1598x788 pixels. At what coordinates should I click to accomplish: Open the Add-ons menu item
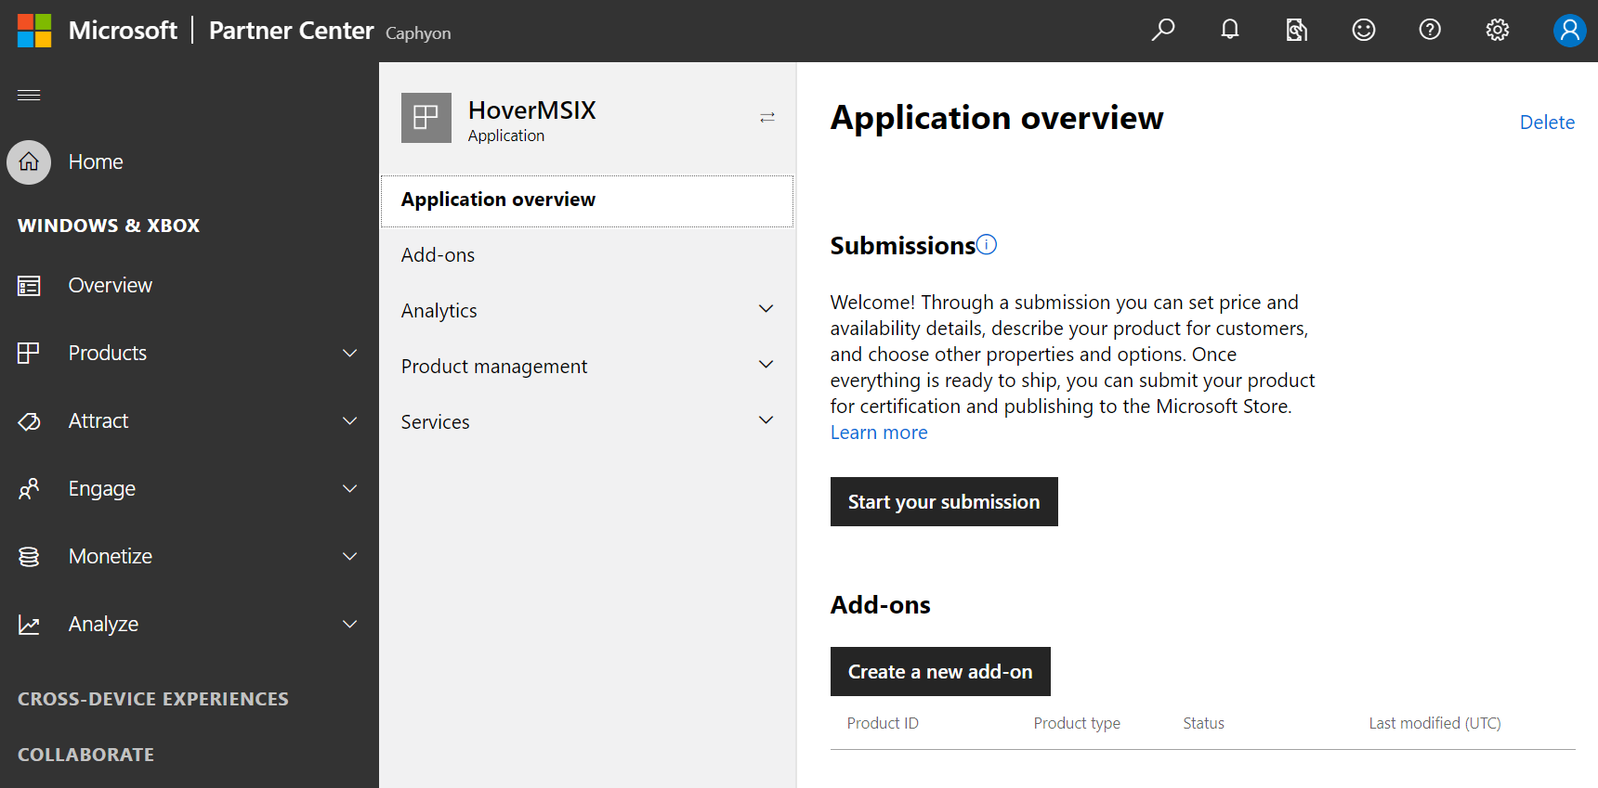438,255
